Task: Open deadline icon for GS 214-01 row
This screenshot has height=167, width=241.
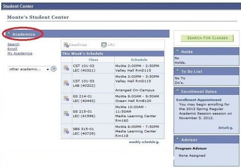Action: click(66, 98)
